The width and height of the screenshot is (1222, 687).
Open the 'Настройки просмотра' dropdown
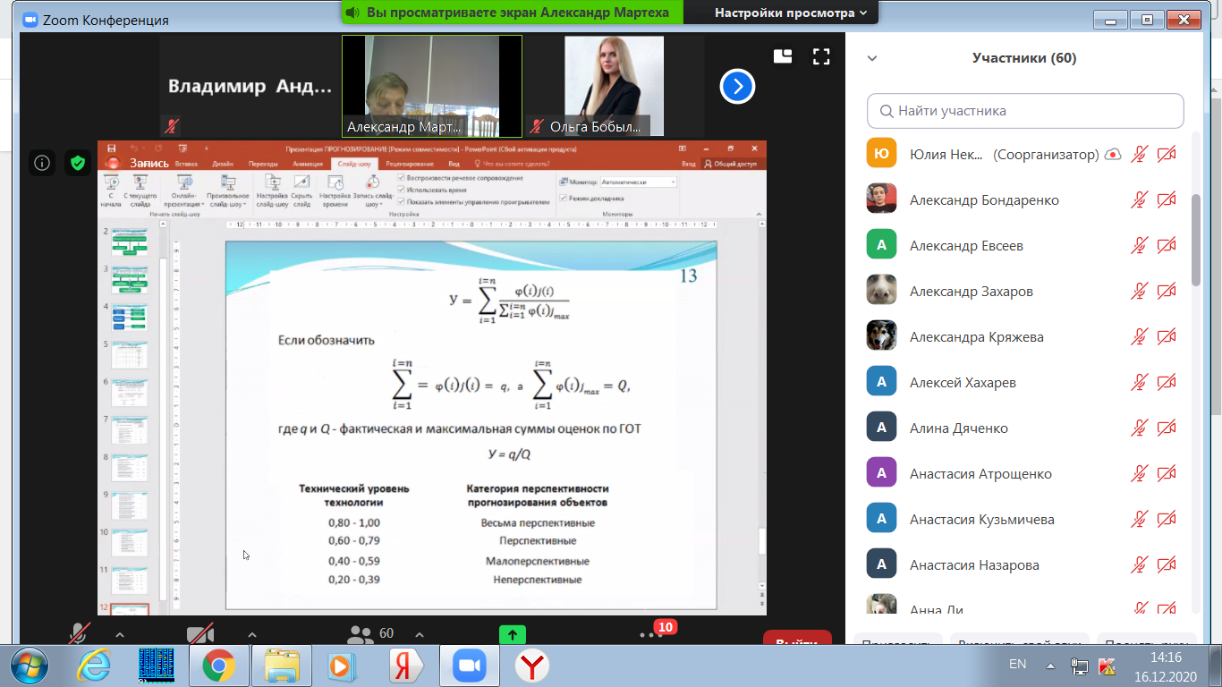tap(791, 13)
